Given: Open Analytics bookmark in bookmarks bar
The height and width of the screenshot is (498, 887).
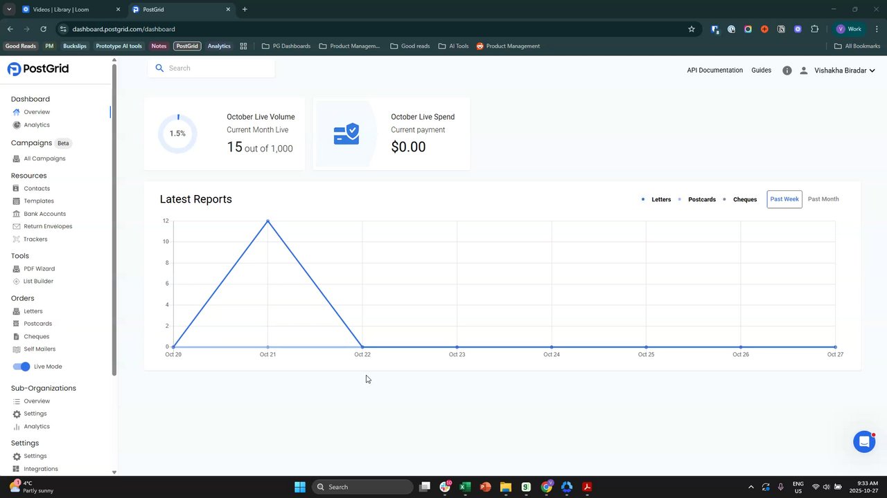Looking at the screenshot, I should coord(219,46).
